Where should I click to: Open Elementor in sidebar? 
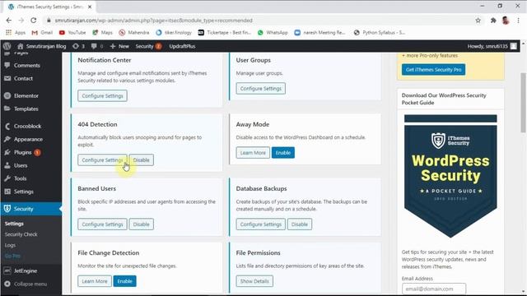tap(26, 95)
